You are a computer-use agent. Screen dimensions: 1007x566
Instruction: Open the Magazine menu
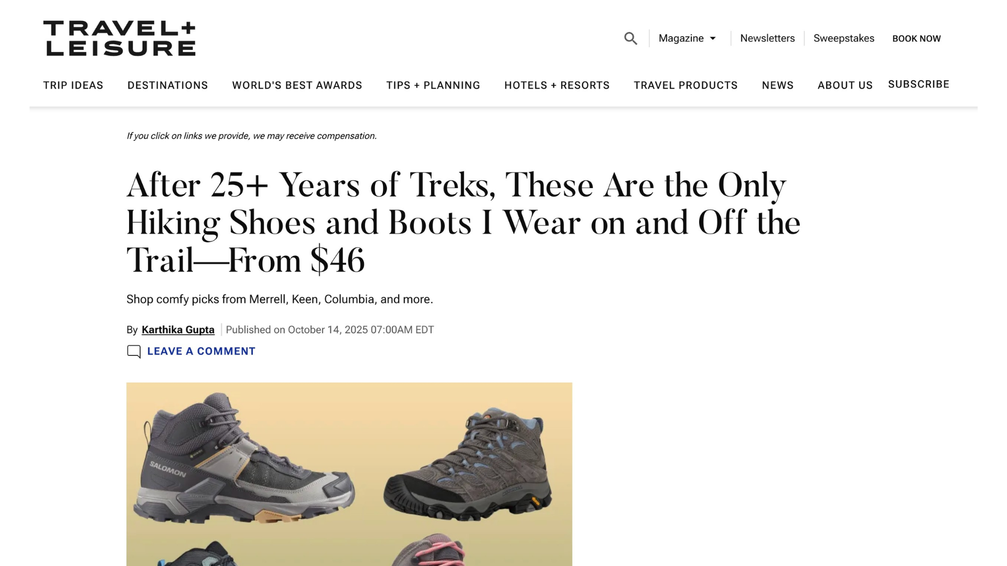click(681, 38)
